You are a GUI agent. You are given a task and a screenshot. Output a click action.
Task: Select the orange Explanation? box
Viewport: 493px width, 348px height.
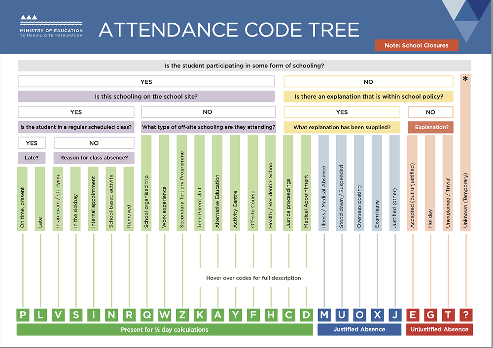coord(430,127)
